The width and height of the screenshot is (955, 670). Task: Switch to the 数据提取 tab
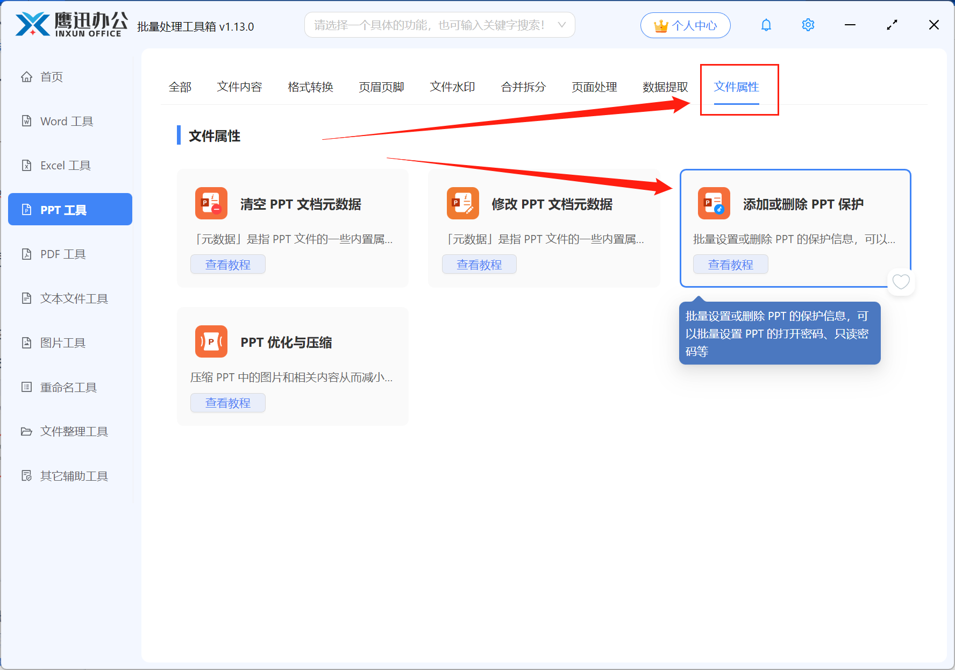point(666,87)
